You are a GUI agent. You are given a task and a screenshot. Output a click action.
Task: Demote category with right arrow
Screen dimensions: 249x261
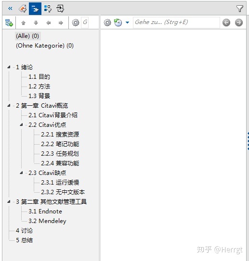tap(61, 23)
